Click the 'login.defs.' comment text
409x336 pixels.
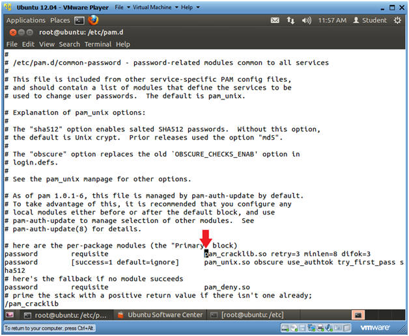pyautogui.click(x=35, y=162)
